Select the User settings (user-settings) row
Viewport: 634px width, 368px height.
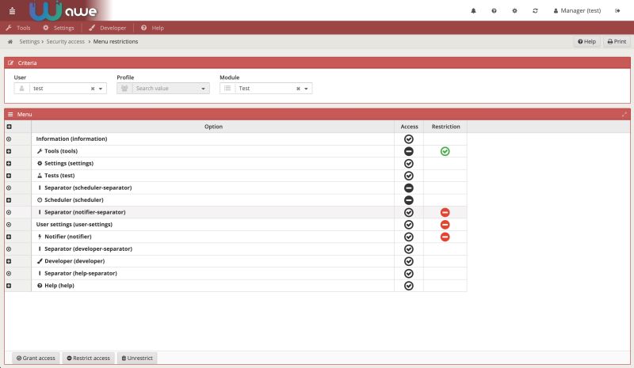point(235,225)
